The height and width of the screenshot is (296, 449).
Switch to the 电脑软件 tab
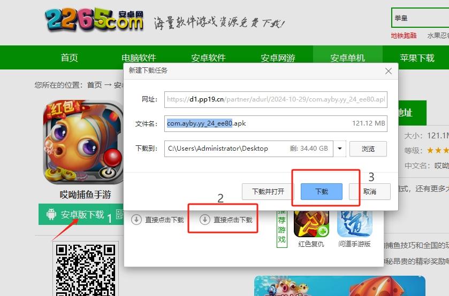139,58
